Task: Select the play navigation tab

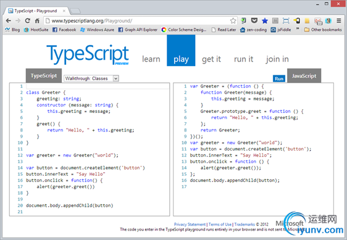Action: [181, 51]
